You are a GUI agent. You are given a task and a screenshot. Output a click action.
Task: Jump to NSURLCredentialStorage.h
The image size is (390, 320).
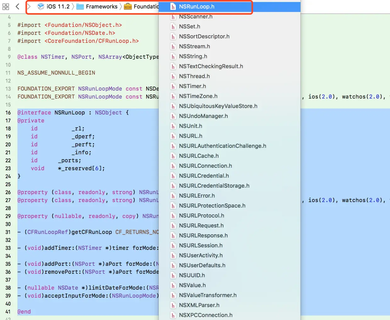[x=230, y=186]
